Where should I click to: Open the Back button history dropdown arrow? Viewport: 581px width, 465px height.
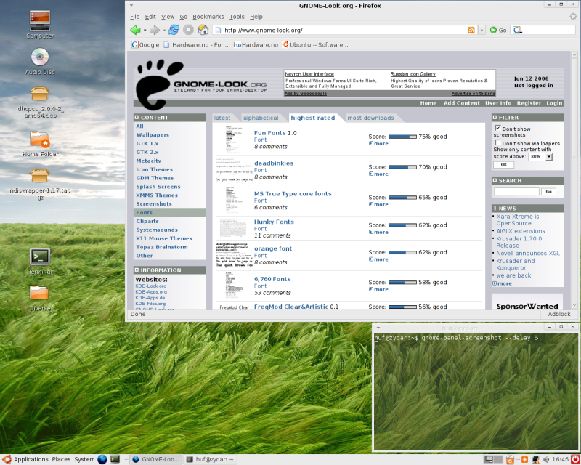pos(145,30)
